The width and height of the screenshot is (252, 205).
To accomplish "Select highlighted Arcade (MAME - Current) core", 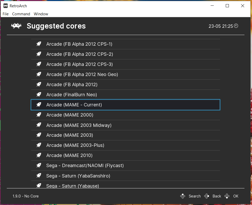I will [126, 105].
